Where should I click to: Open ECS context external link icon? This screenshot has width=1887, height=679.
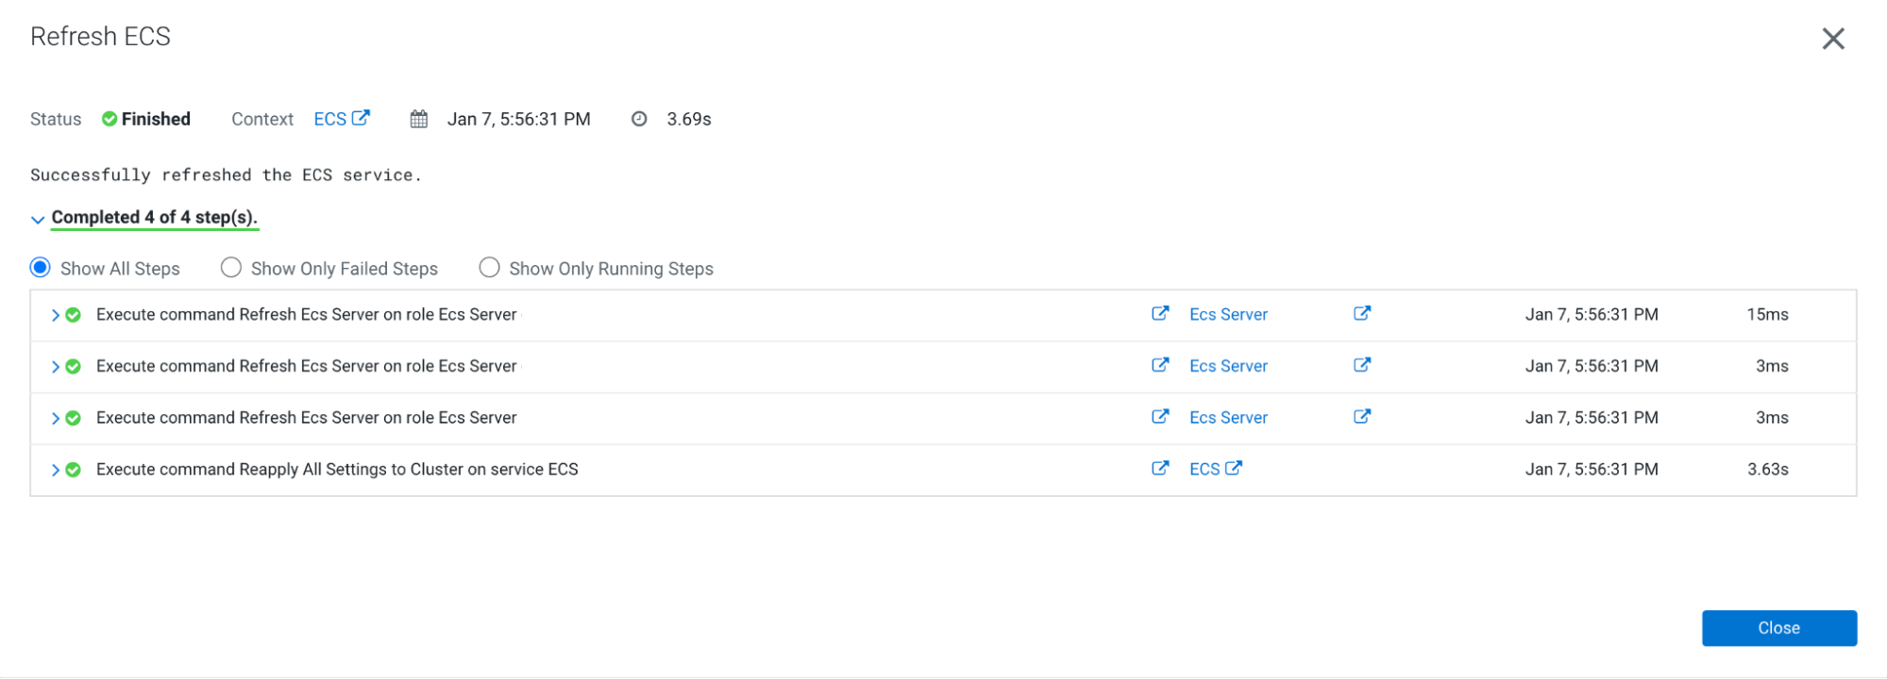[361, 118]
